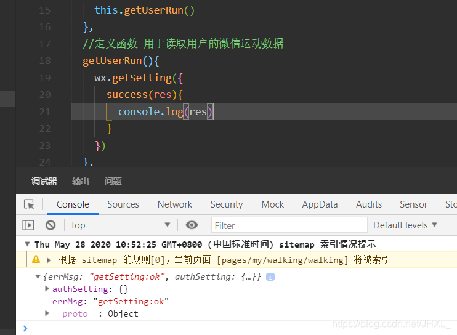Open the Audits tab
Image resolution: width=457 pixels, height=335 pixels.
pos(369,204)
